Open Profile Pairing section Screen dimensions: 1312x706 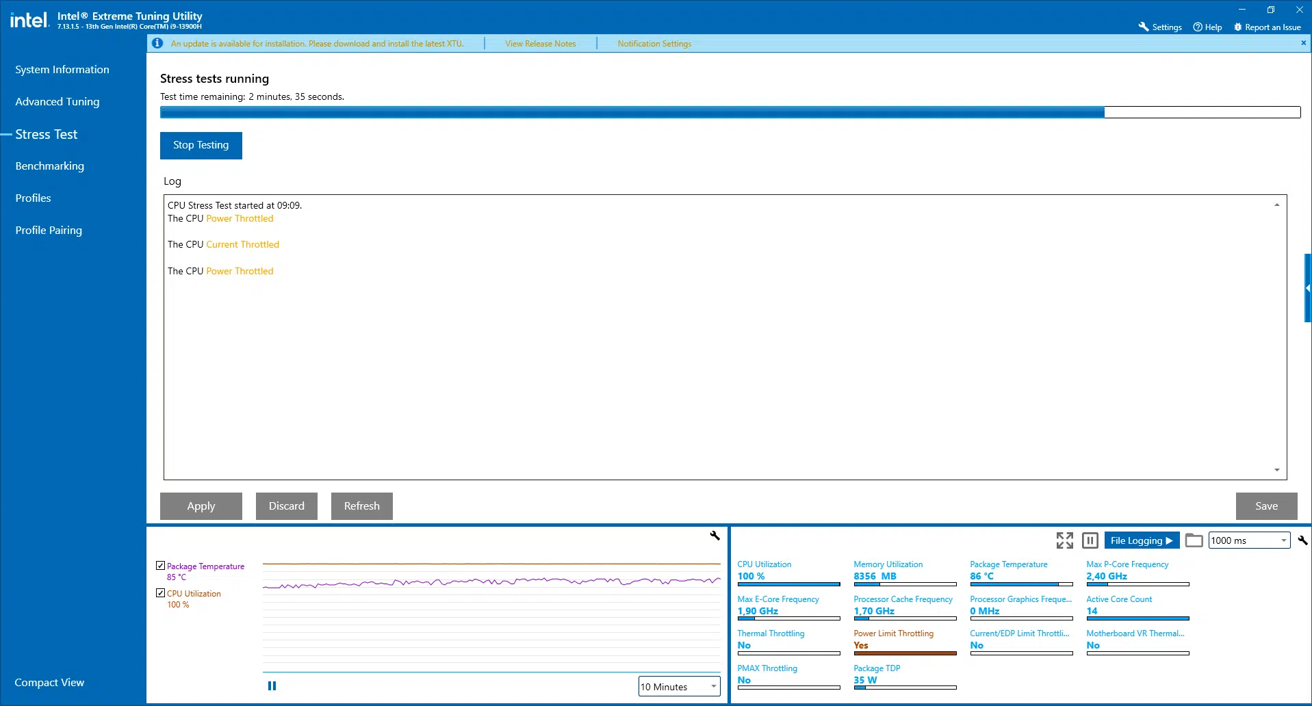49,231
